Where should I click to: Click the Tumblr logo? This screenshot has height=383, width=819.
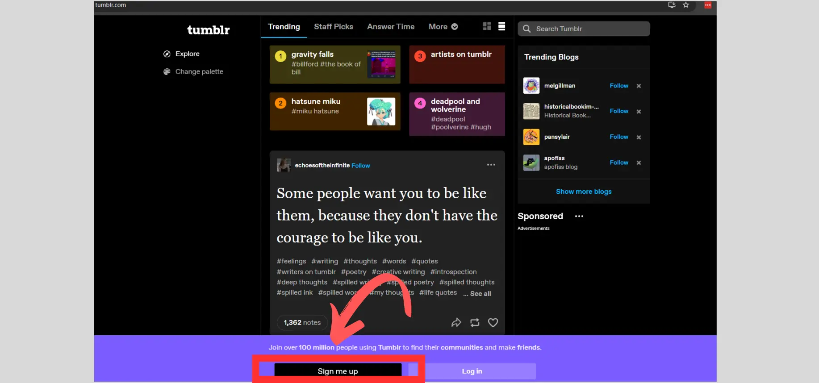coord(208,30)
